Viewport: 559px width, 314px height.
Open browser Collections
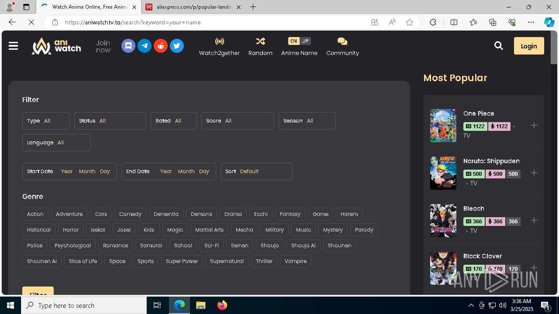click(x=493, y=22)
